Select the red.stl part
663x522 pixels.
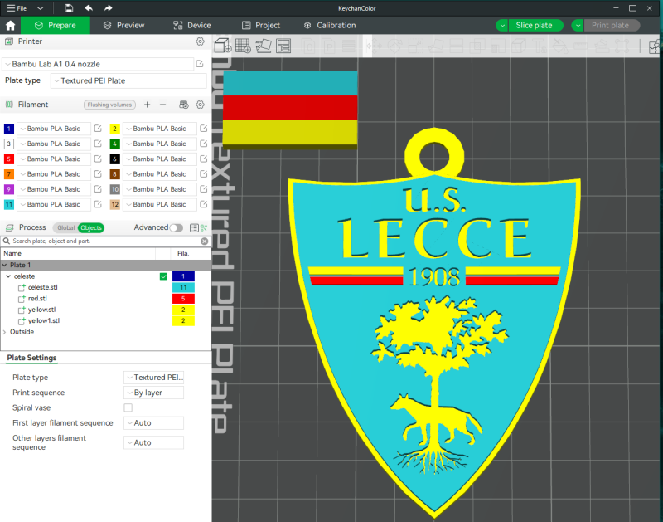(37, 299)
